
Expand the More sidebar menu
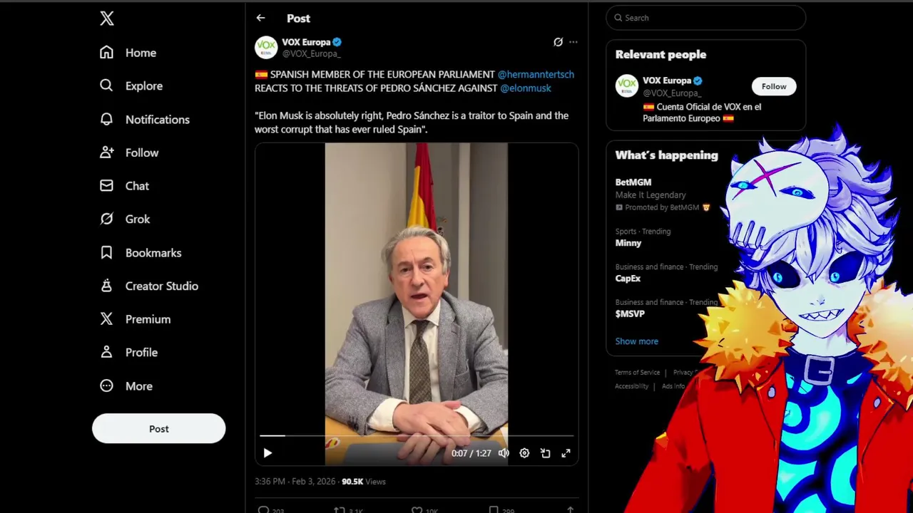click(127, 386)
